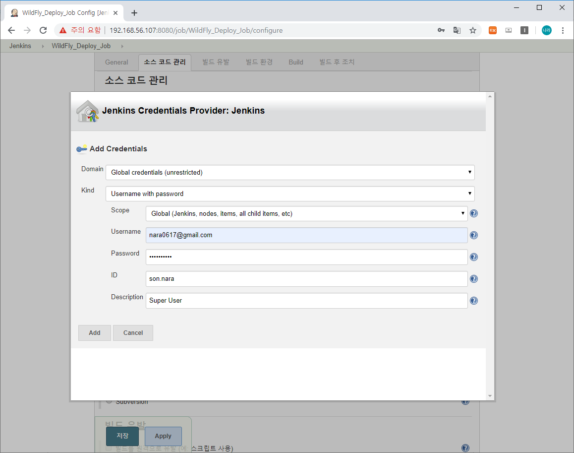Open the Scope dropdown
The height and width of the screenshot is (453, 574).
click(x=306, y=213)
